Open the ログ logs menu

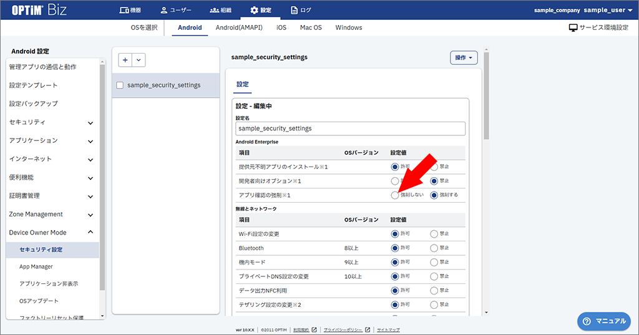pyautogui.click(x=301, y=10)
